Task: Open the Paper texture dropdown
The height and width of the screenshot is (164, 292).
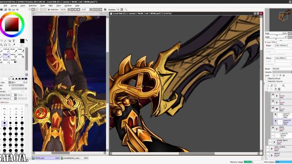Action: pyautogui.click(x=283, y=46)
